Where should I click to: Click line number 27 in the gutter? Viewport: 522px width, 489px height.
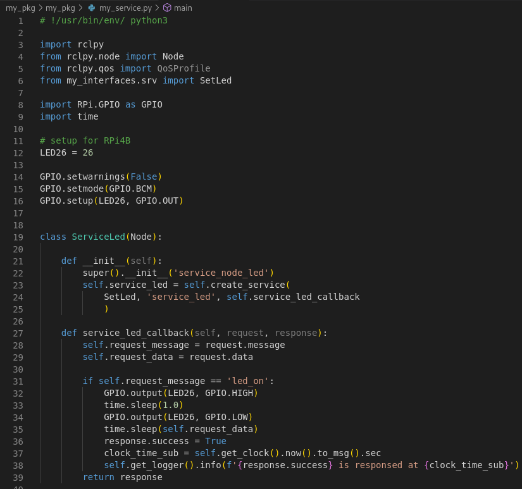click(x=18, y=333)
